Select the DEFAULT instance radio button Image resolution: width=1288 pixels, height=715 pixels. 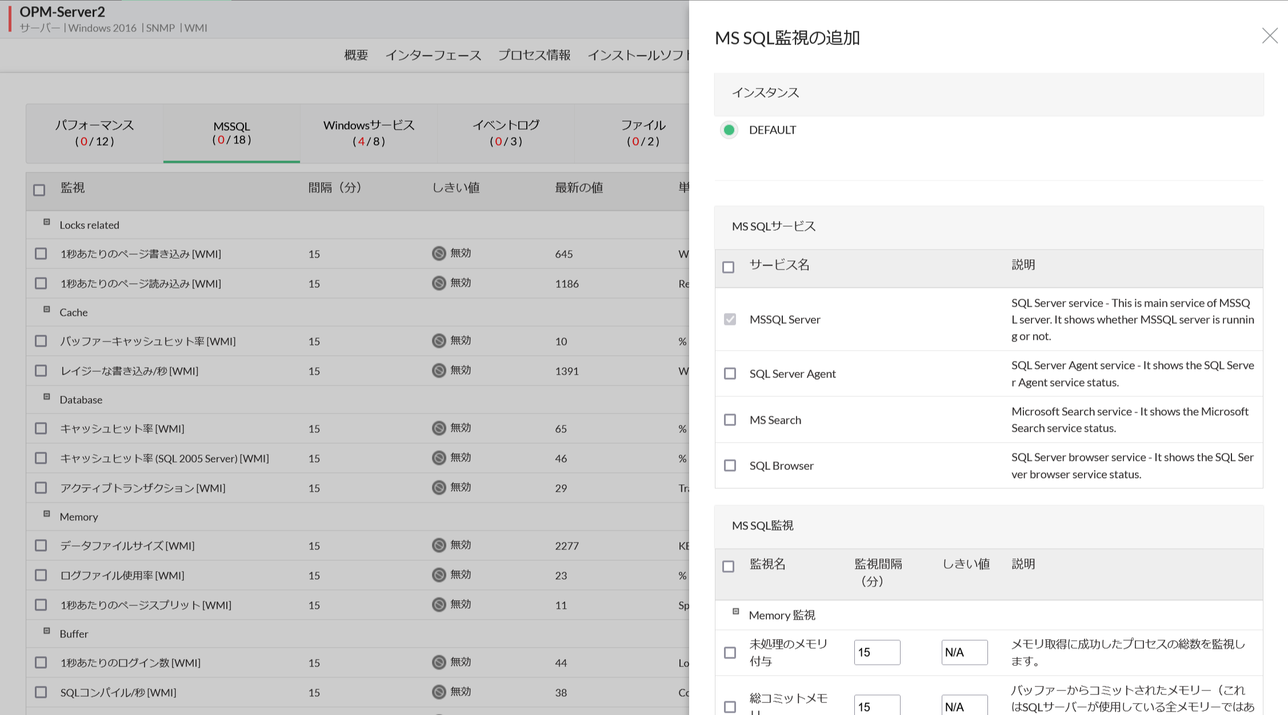click(729, 130)
